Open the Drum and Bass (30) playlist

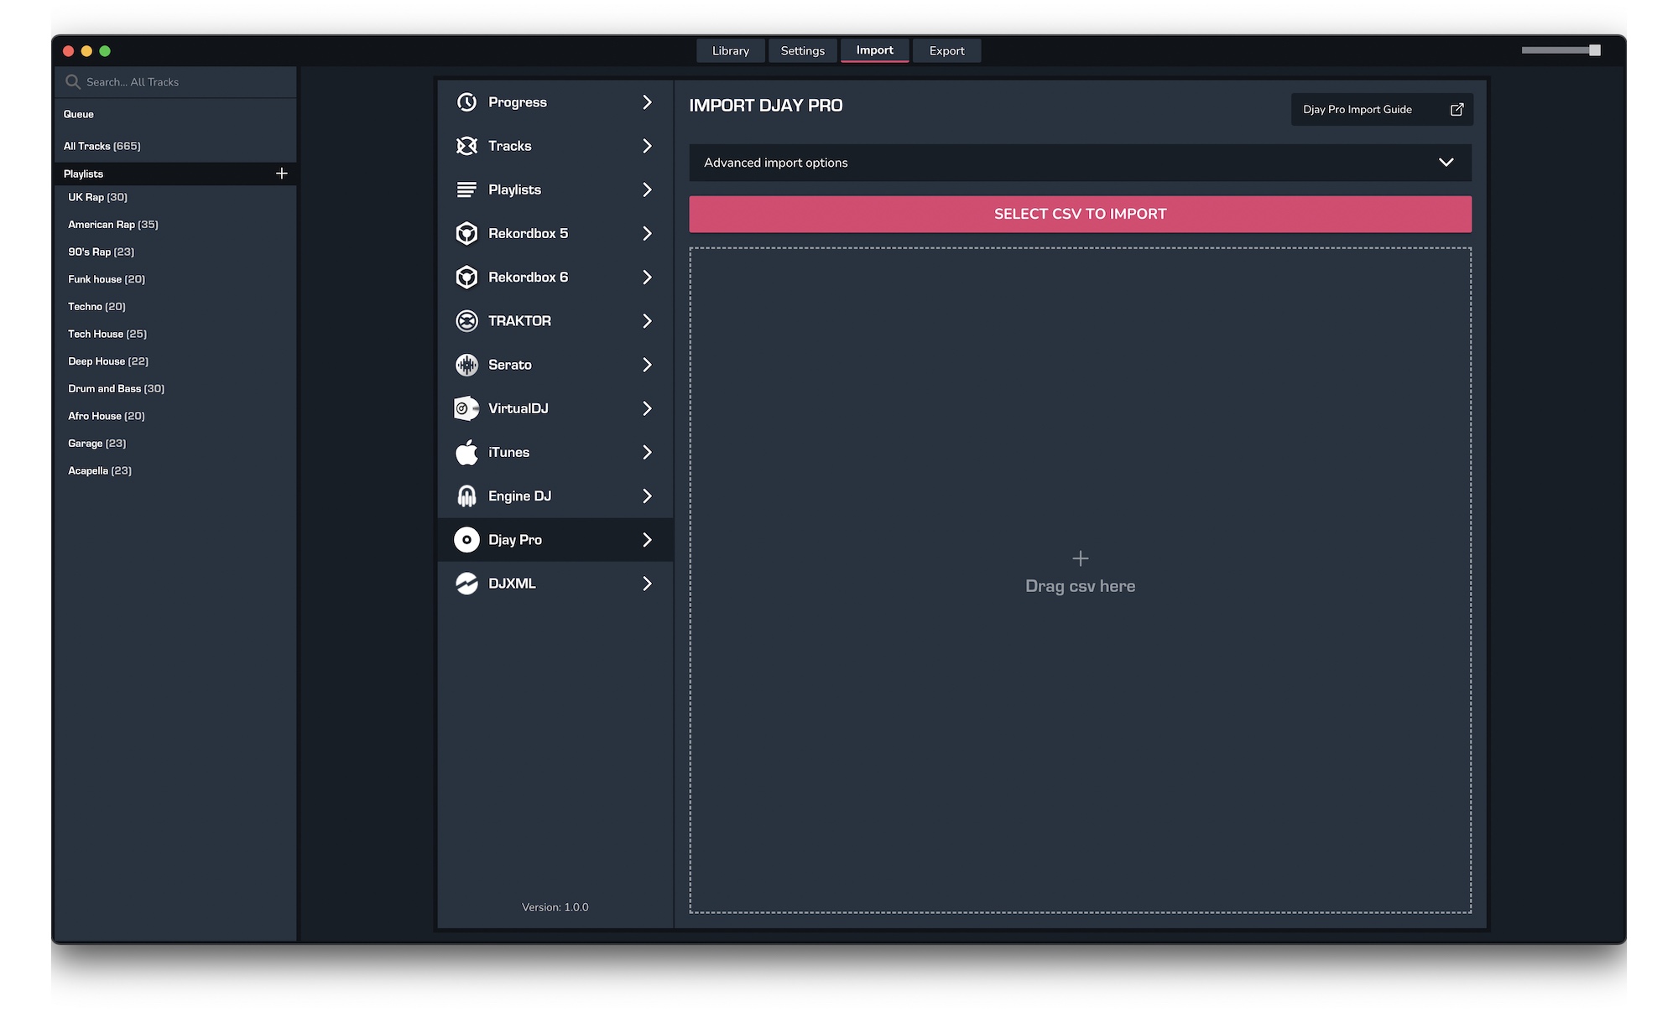(116, 389)
